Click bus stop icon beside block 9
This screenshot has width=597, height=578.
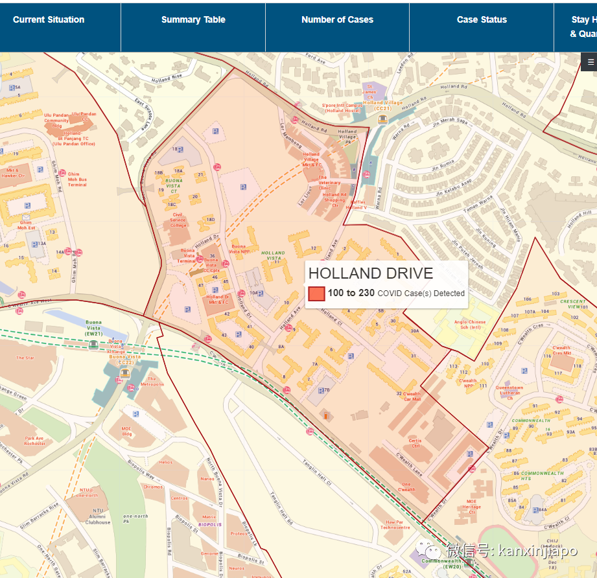[288, 329]
